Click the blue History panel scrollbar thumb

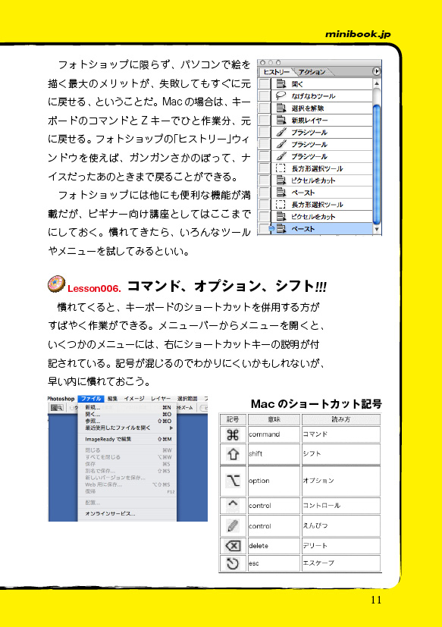point(376,165)
